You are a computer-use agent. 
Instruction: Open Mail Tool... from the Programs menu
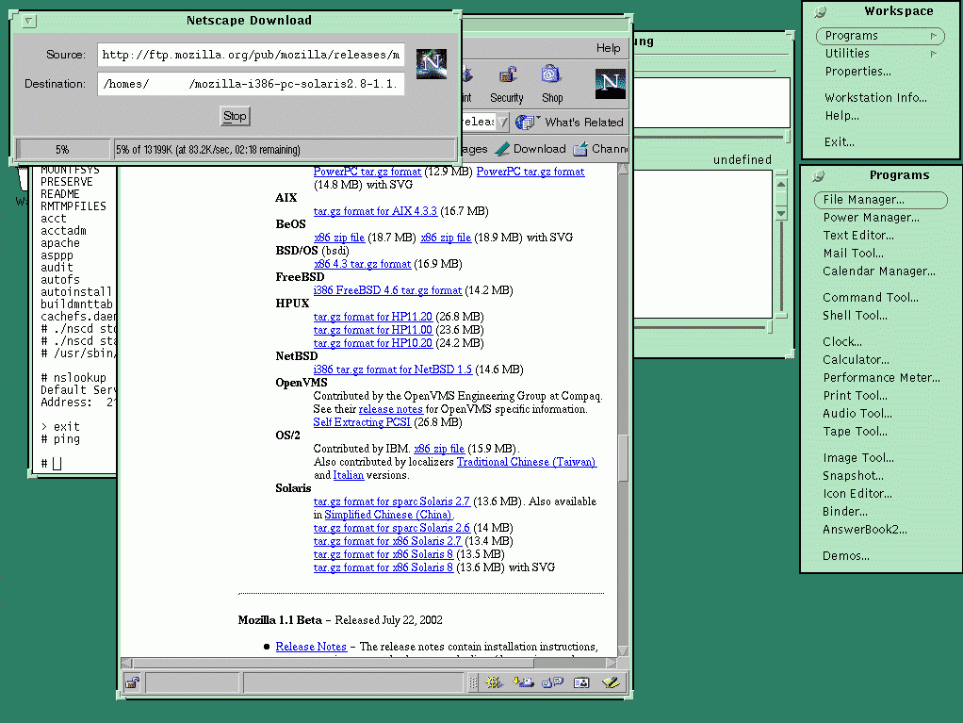(x=853, y=253)
